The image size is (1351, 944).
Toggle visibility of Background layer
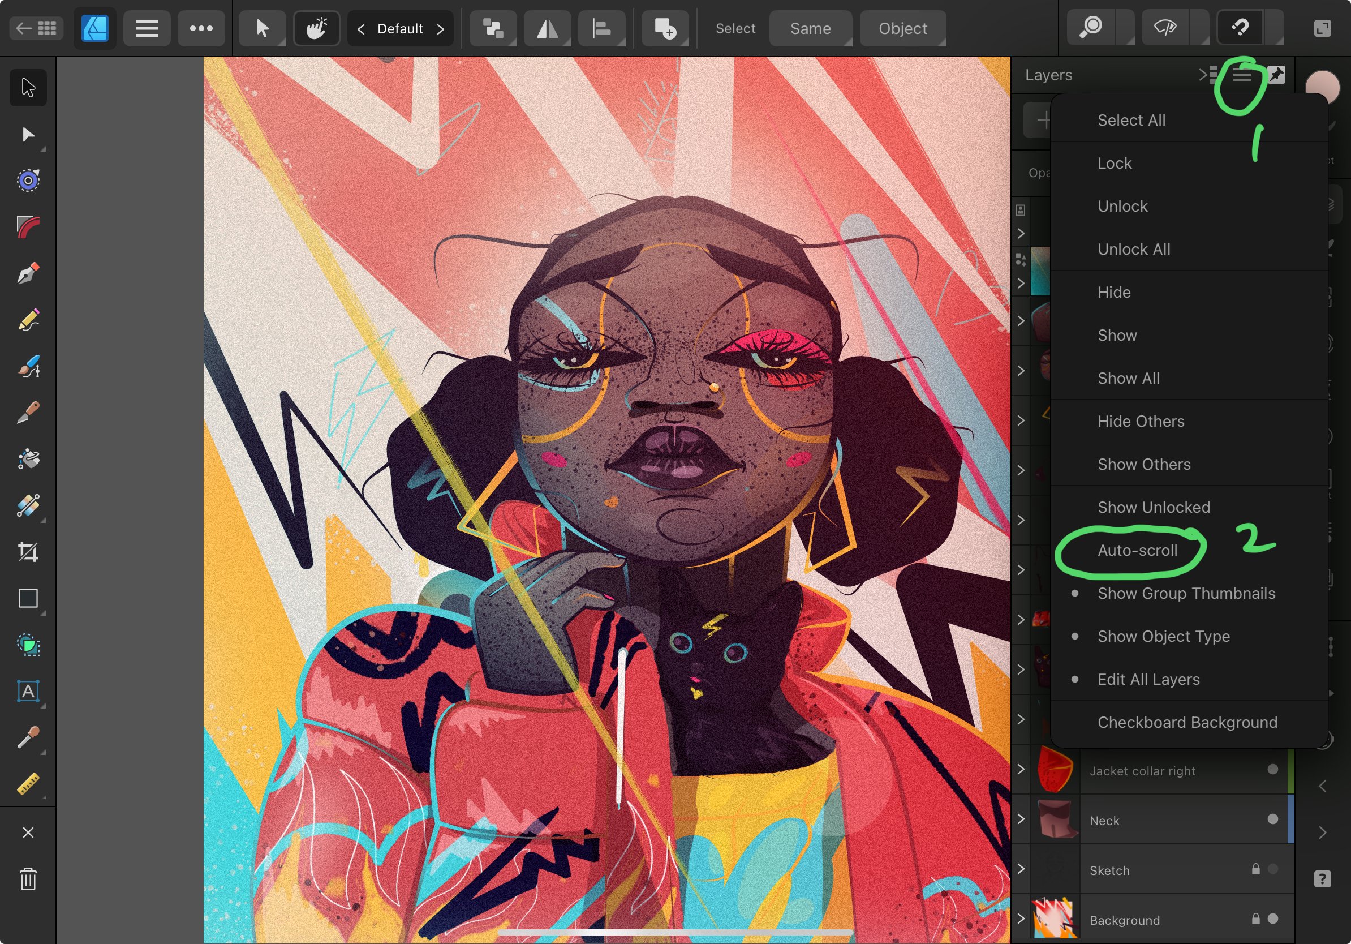1273,919
